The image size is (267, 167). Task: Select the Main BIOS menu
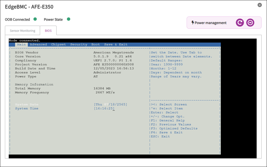point(21,44)
